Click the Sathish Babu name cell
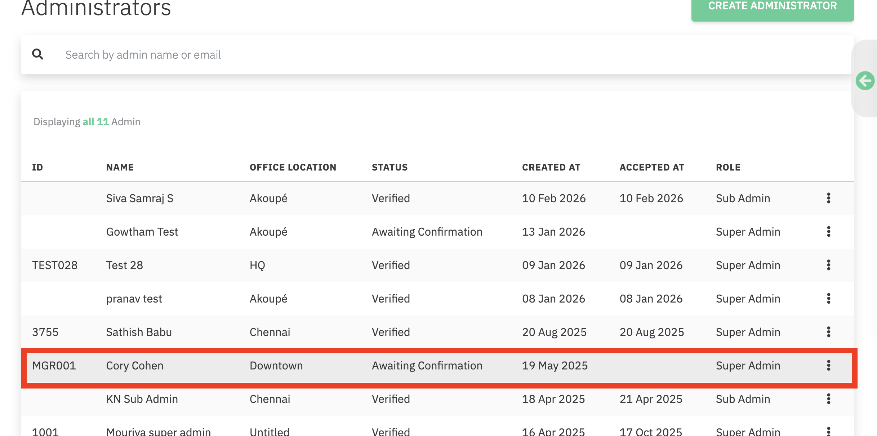877x436 pixels. coord(139,332)
